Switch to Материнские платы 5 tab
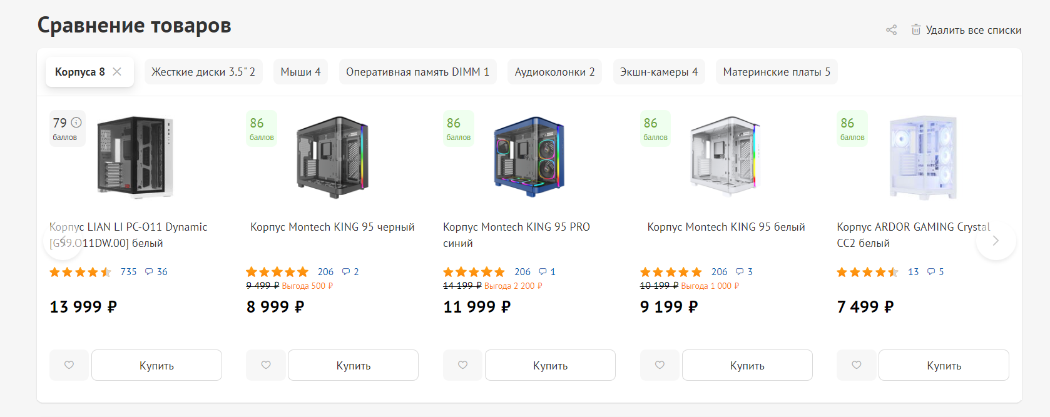 pos(777,72)
